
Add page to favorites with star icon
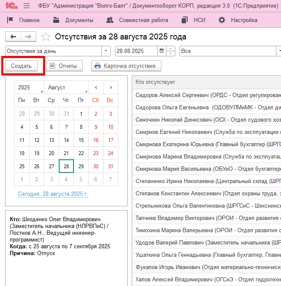(46, 37)
